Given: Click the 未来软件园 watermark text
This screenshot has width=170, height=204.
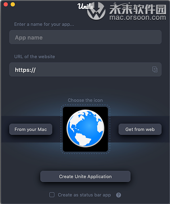Looking at the screenshot, I should [138, 8].
